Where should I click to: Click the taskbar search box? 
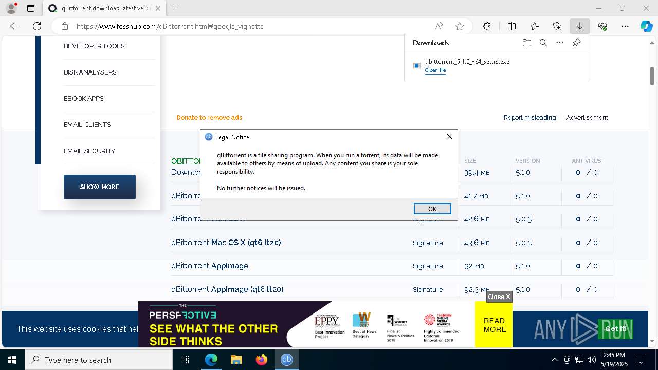[x=99, y=360]
